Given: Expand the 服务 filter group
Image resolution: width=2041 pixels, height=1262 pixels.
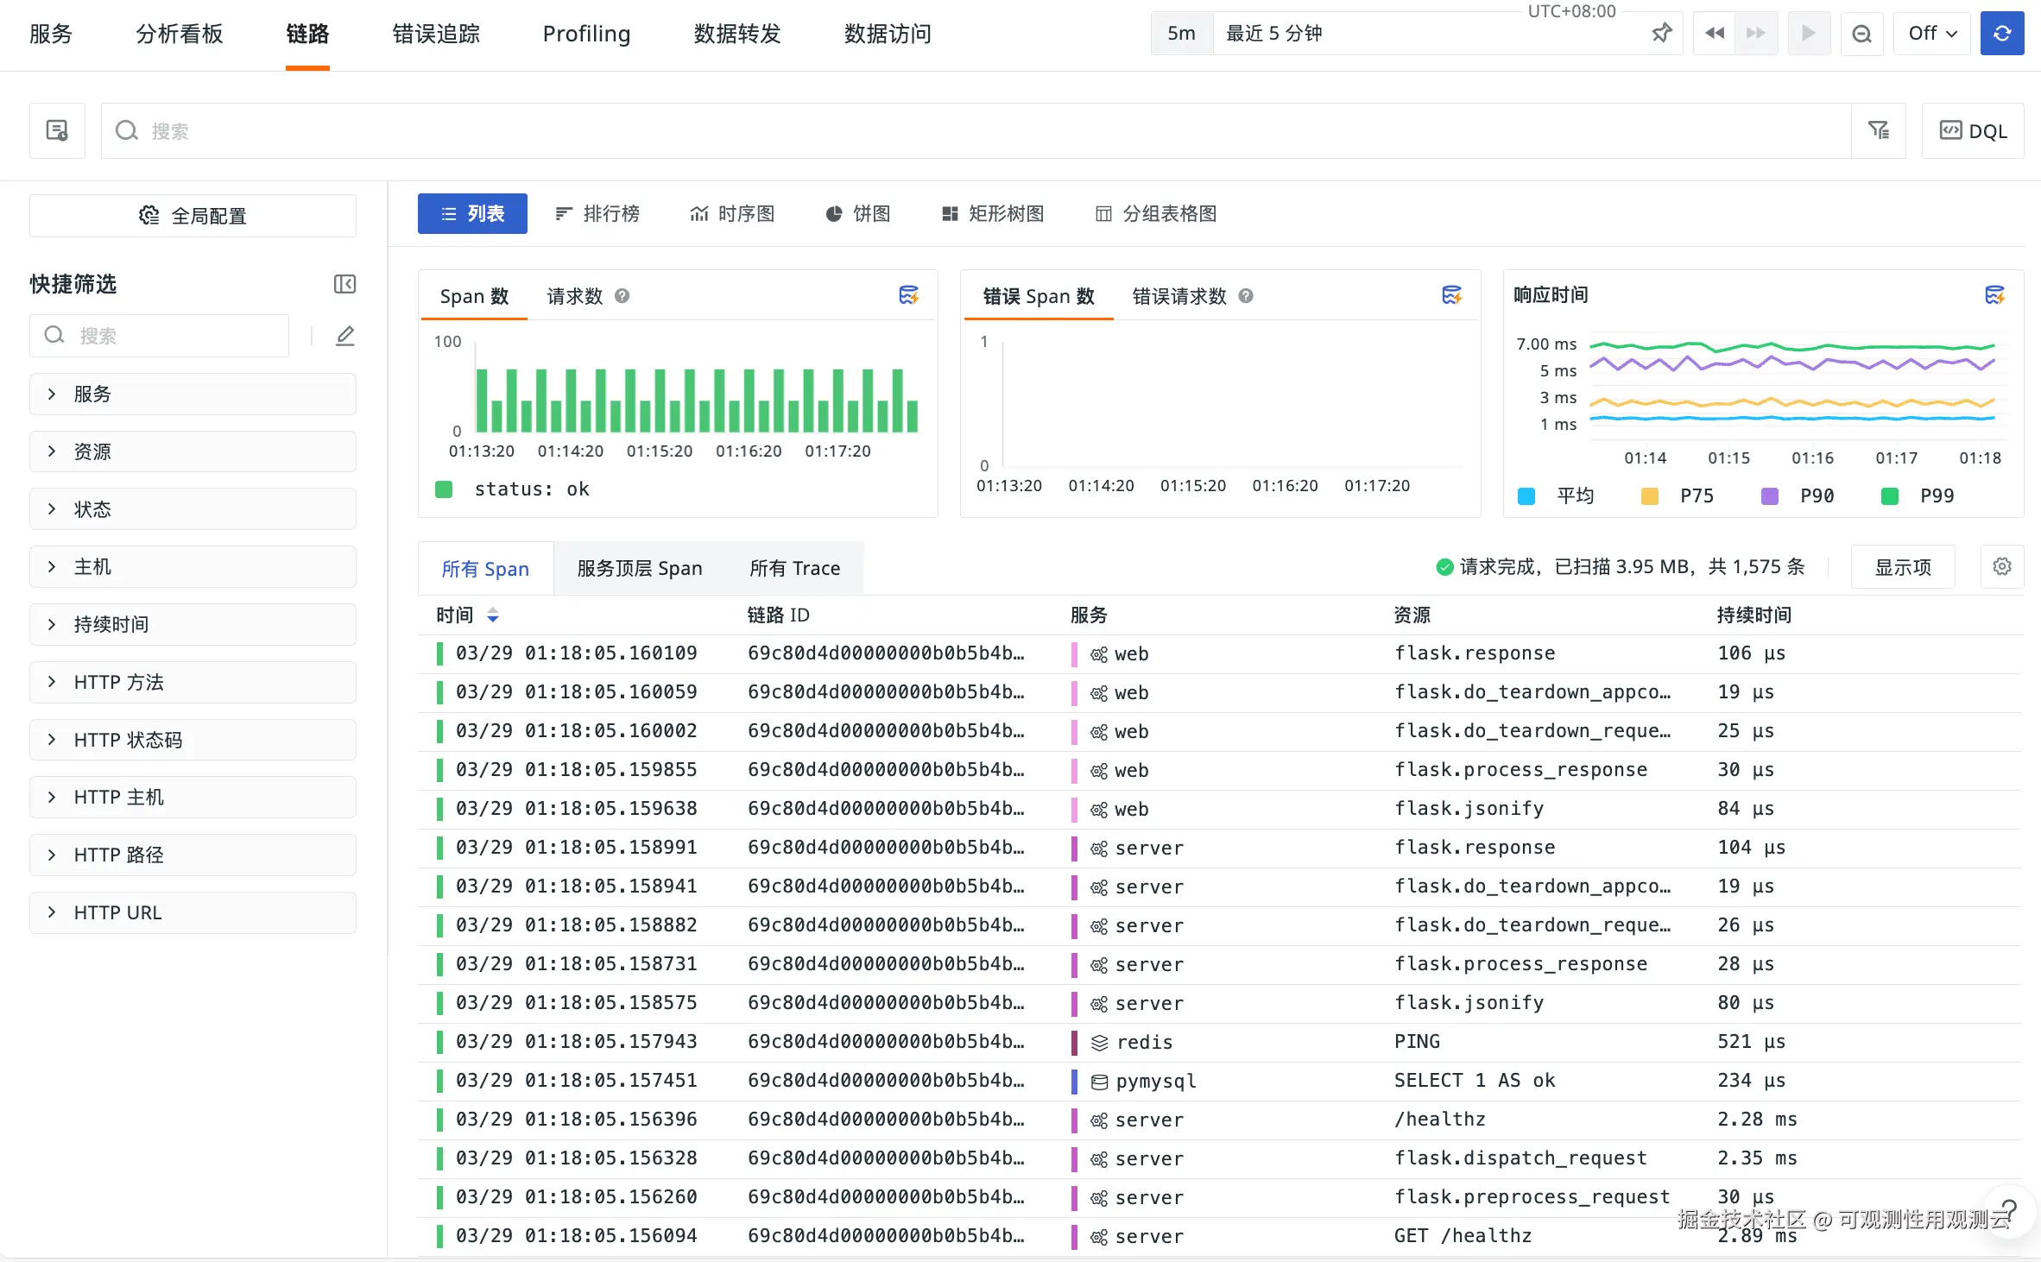Looking at the screenshot, I should tap(193, 394).
